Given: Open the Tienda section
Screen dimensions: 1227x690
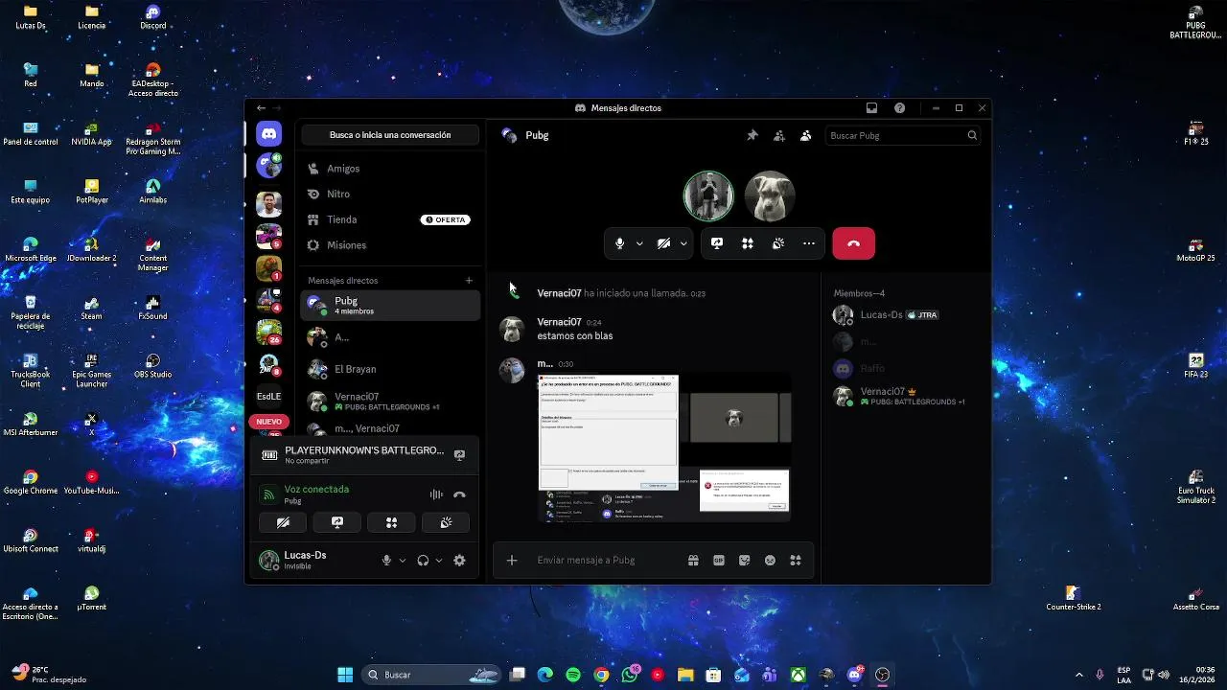Looking at the screenshot, I should (x=390, y=219).
